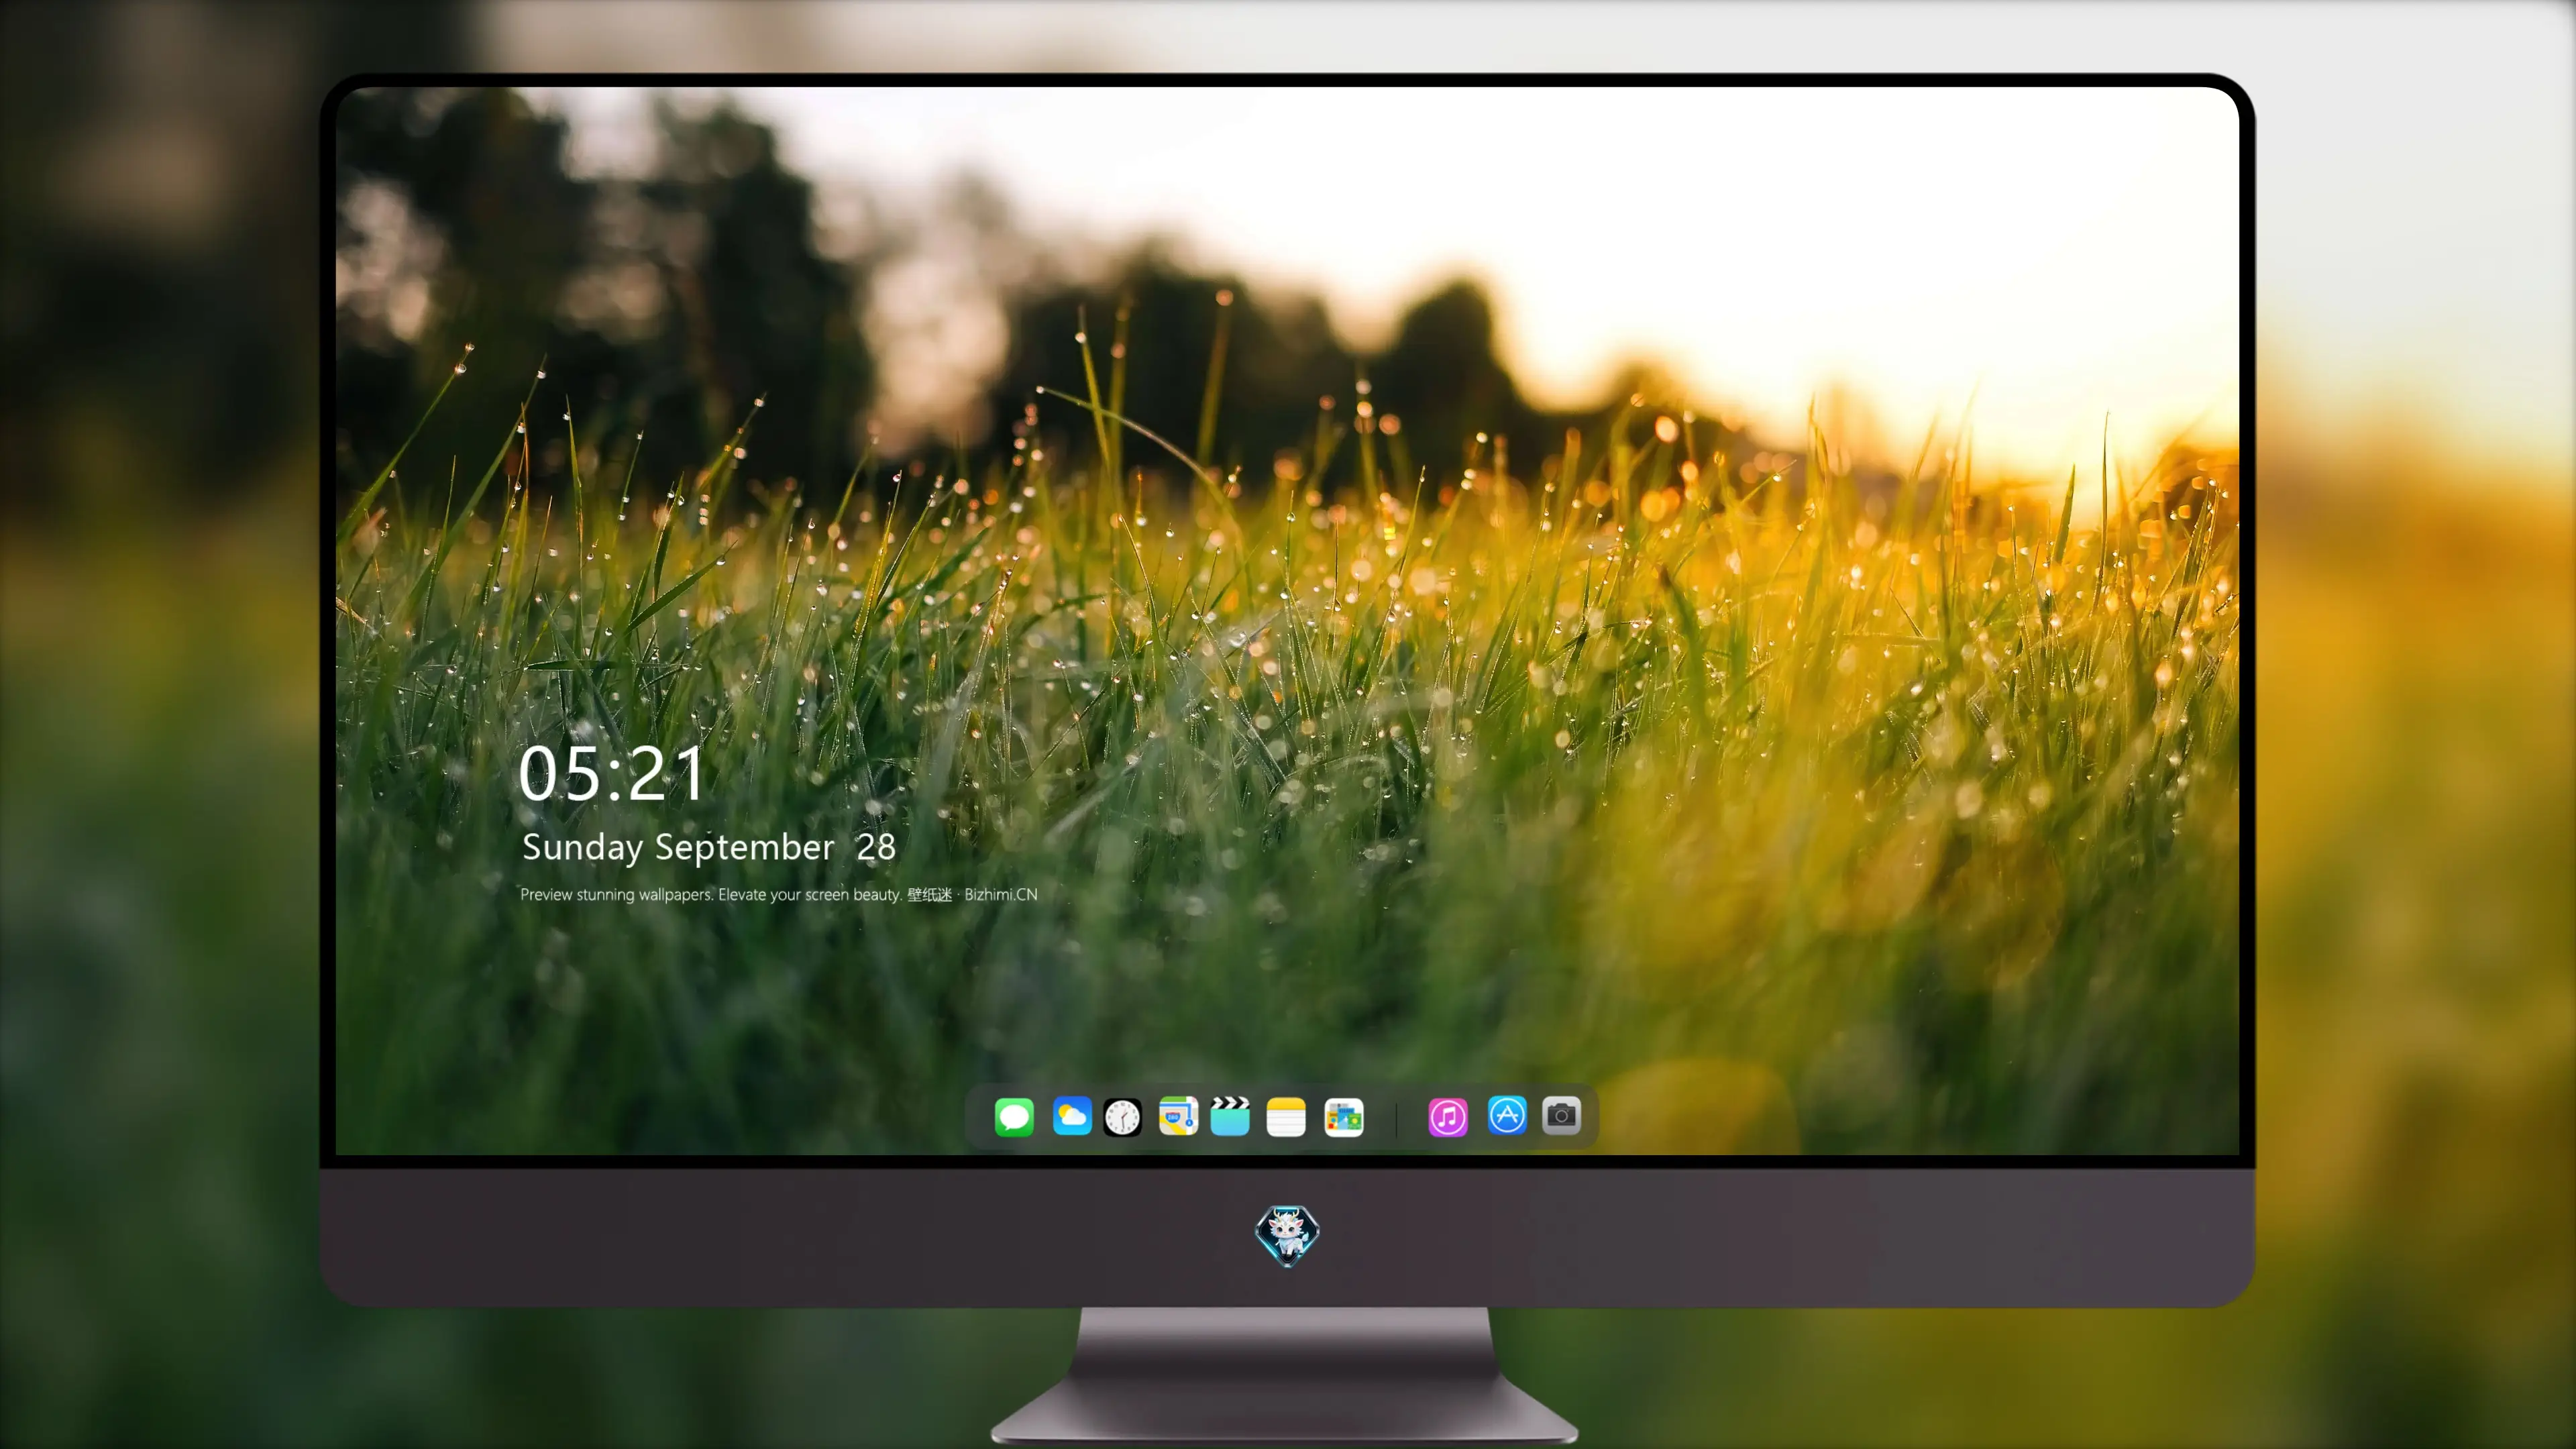The image size is (2576, 1449).
Task: Click the Bizhimi.CN tagline text
Action: tap(778, 894)
